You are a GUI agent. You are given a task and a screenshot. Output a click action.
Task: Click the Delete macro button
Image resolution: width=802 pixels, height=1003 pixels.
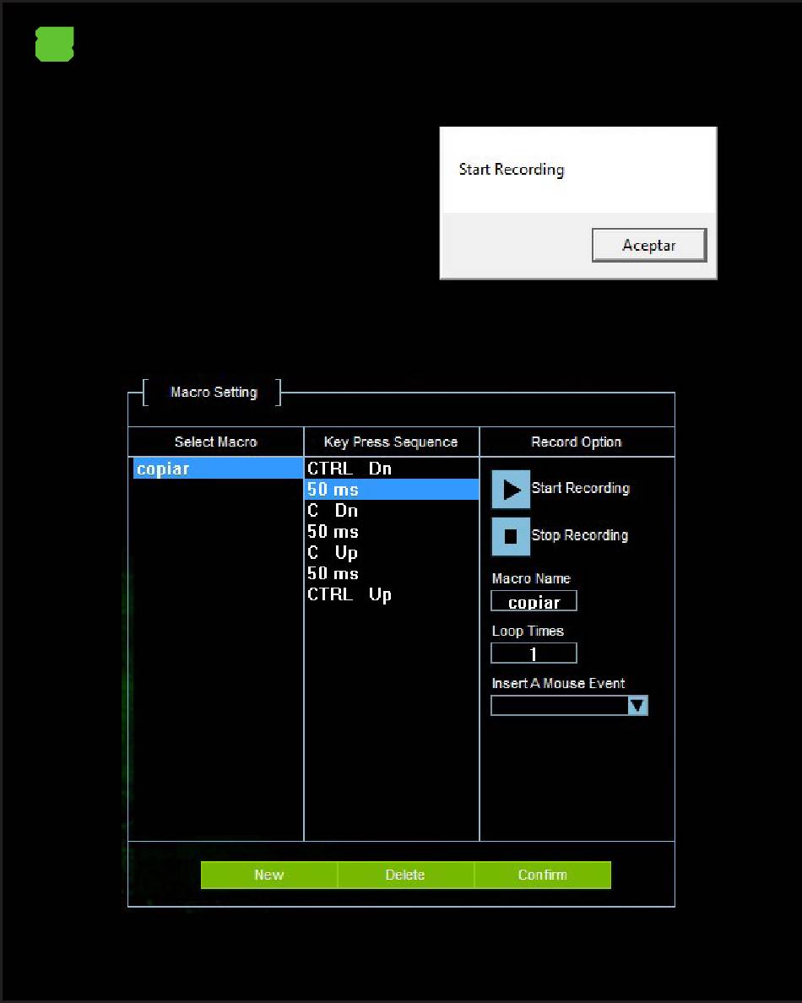[405, 875]
